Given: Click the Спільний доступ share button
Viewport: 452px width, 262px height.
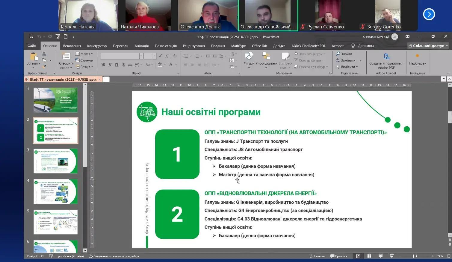Looking at the screenshot, I should pyautogui.click(x=428, y=46).
